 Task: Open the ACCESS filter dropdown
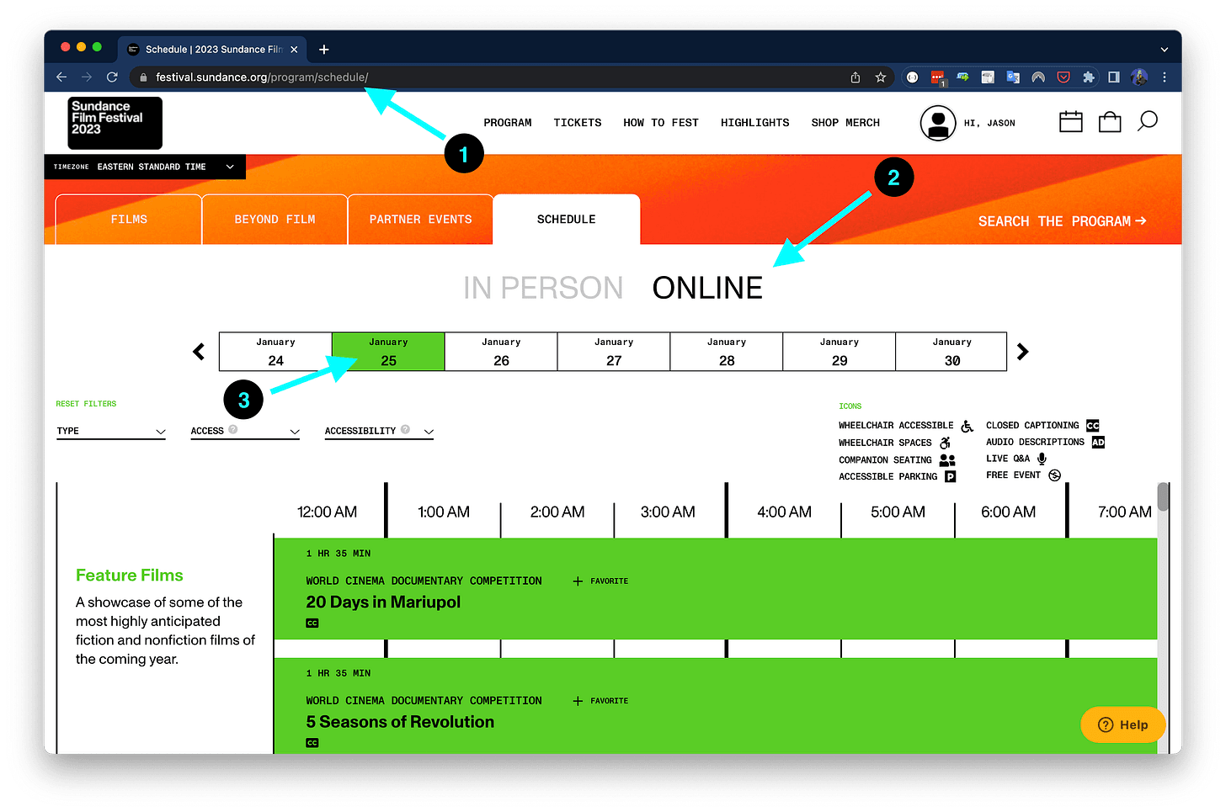[245, 431]
